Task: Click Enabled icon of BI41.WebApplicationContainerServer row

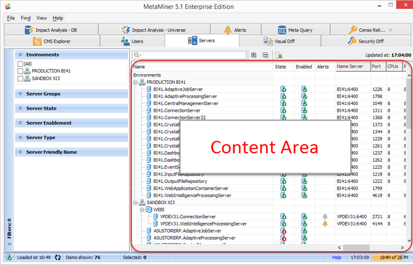Action: pos(304,188)
